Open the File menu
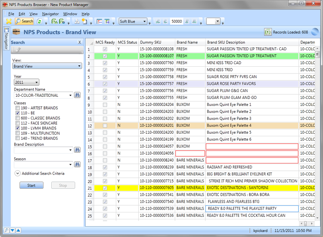The height and width of the screenshot is (237, 323). (11, 14)
